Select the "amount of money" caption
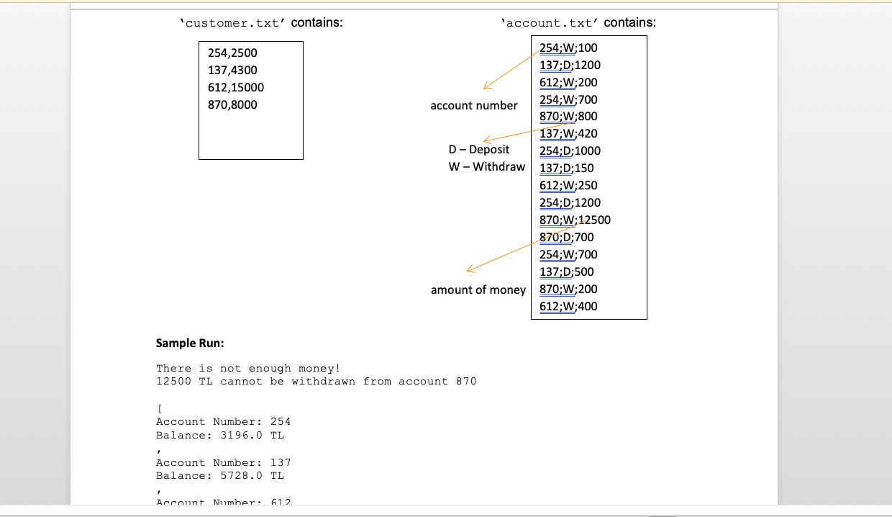Screen dimensions: 892x517 coord(477,289)
